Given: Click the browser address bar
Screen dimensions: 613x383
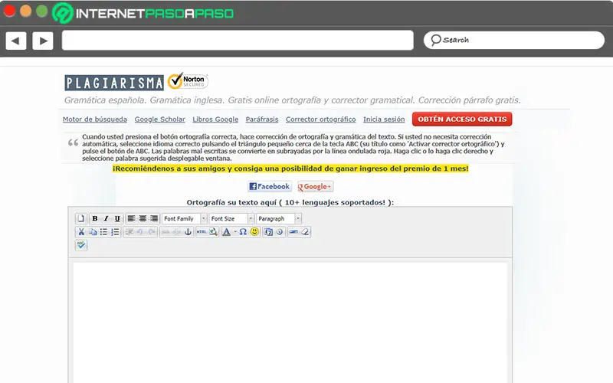Looking at the screenshot, I should (238, 41).
